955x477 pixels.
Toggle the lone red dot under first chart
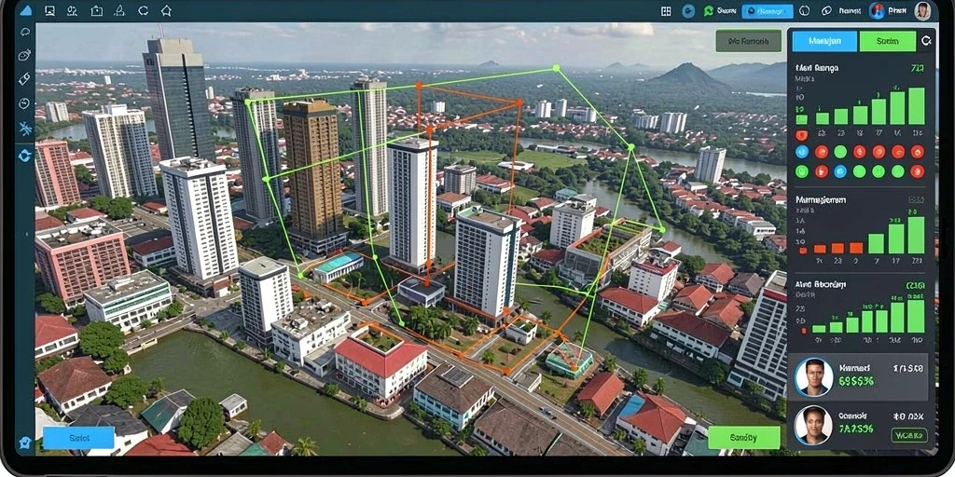click(801, 135)
